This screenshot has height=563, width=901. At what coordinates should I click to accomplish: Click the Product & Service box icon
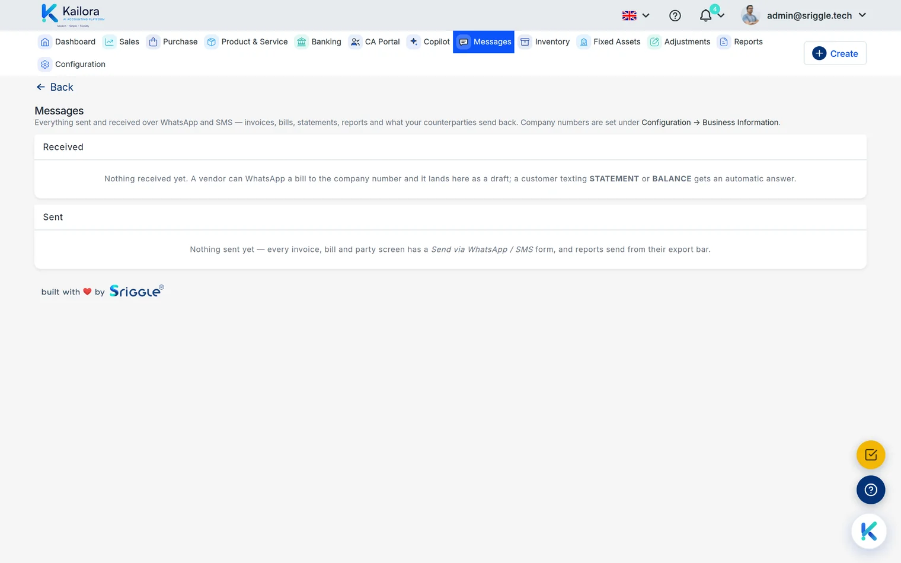212,42
